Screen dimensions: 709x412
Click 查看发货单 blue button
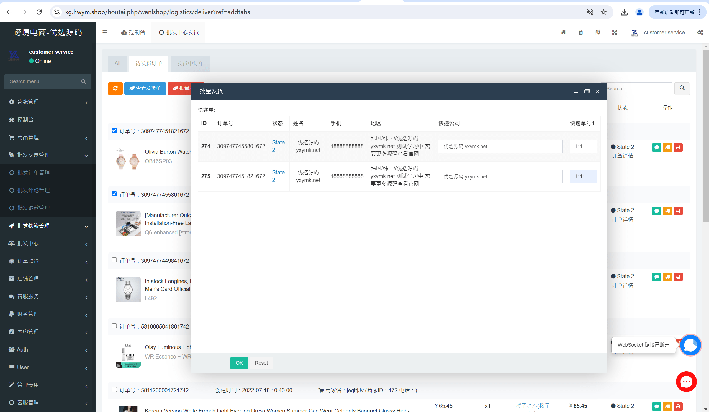pos(145,88)
